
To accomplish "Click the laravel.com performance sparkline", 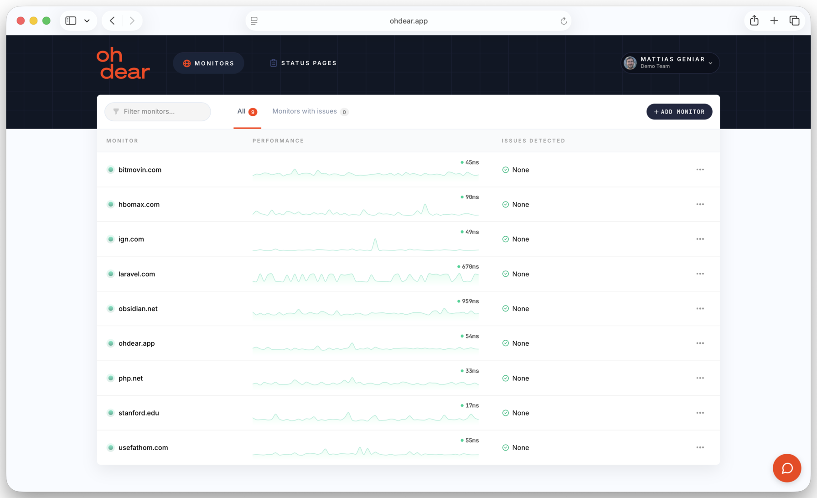I will [x=366, y=277].
